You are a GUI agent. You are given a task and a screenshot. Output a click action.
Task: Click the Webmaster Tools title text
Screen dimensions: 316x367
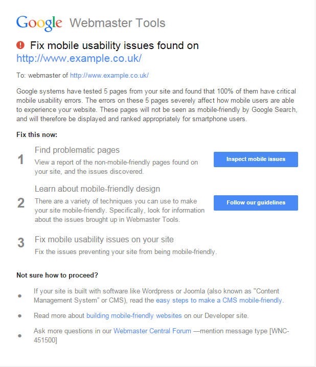pyautogui.click(x=118, y=23)
